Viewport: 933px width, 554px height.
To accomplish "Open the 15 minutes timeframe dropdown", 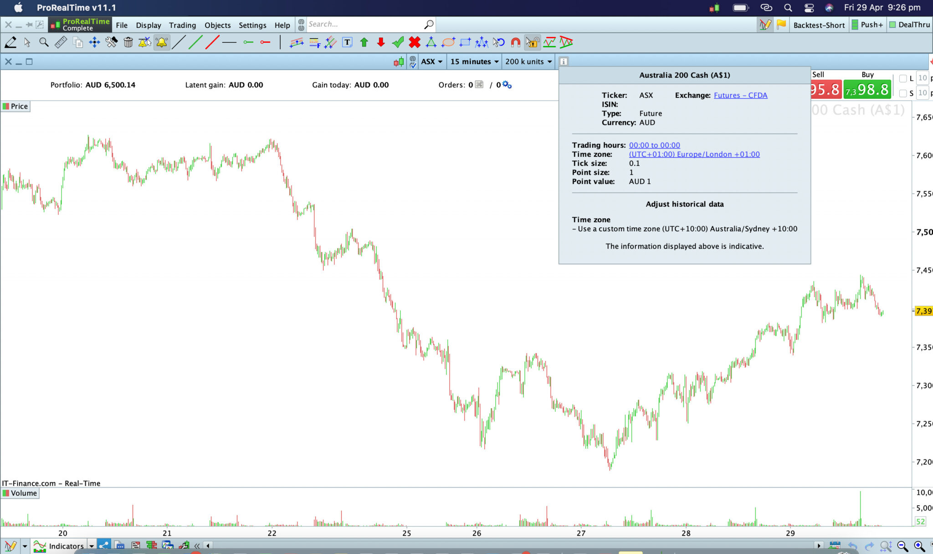I will [474, 62].
